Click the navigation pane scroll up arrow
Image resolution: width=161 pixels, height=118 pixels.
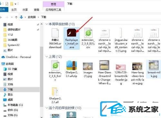42,24
